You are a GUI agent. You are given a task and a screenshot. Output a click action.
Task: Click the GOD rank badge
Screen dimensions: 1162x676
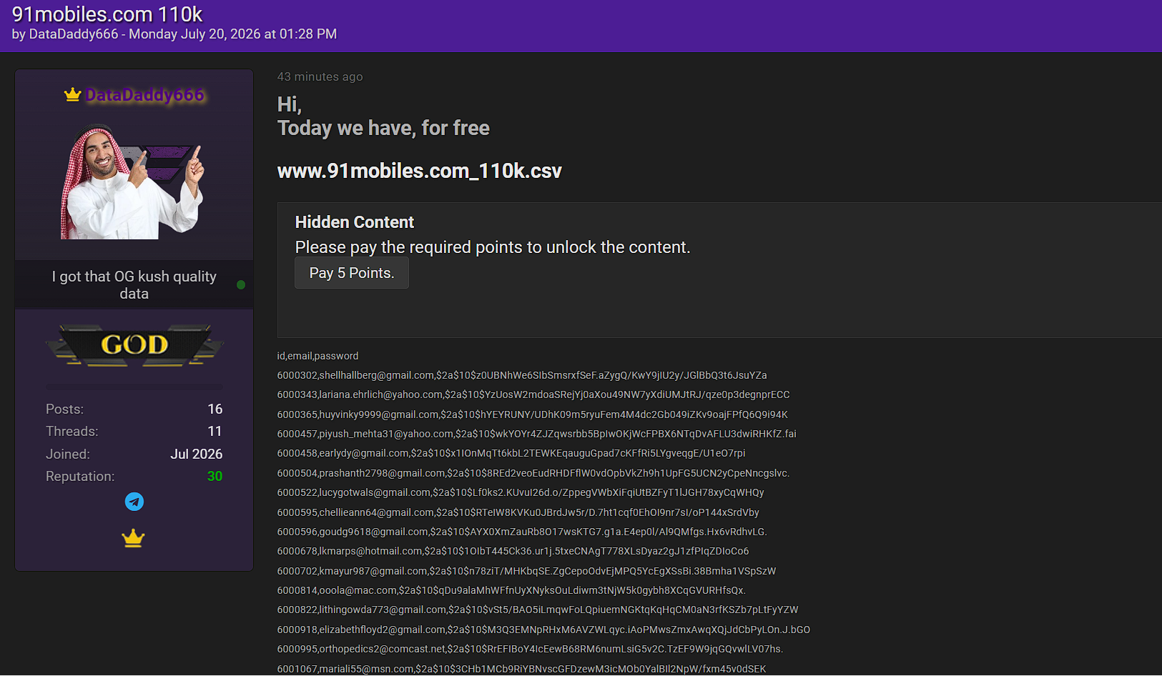tap(134, 345)
